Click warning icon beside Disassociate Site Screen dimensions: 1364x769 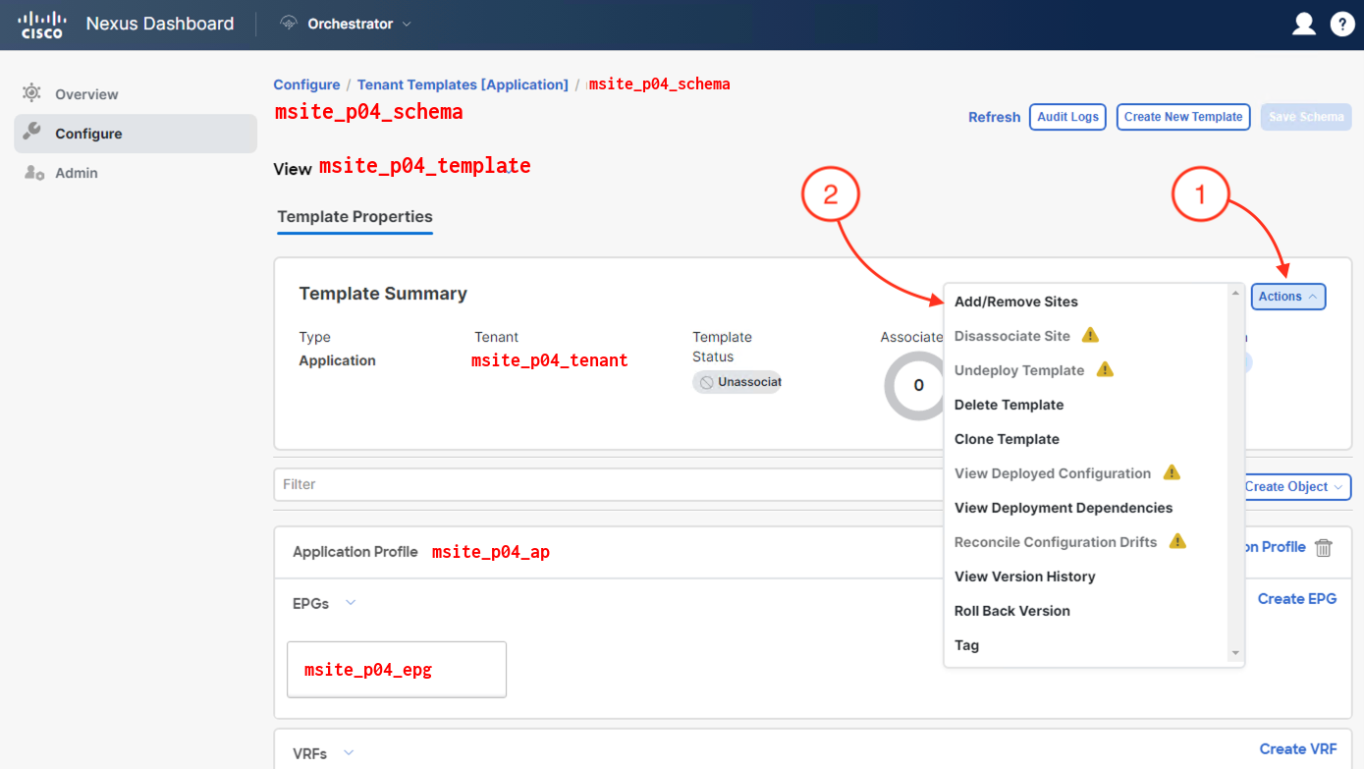(x=1090, y=335)
